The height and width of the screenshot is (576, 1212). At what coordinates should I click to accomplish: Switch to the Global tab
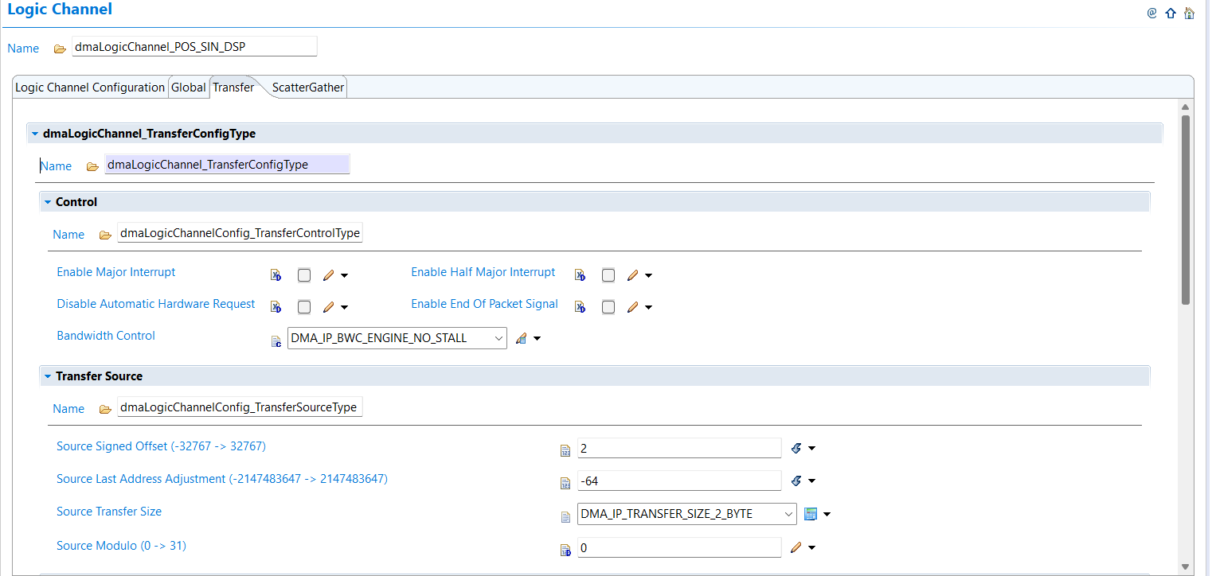[188, 87]
